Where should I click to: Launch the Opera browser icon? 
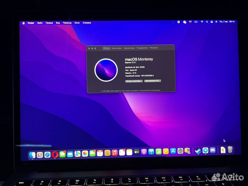(55, 155)
